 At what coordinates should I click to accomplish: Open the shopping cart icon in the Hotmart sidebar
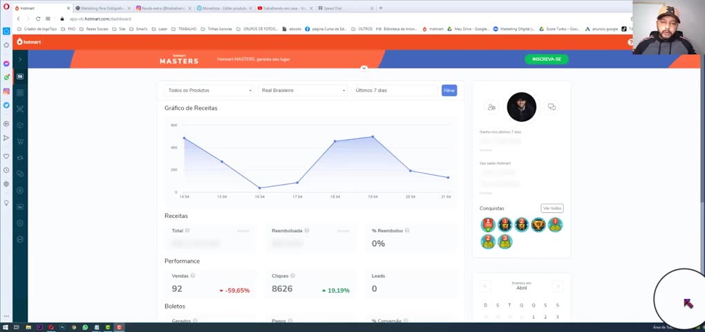(20, 141)
